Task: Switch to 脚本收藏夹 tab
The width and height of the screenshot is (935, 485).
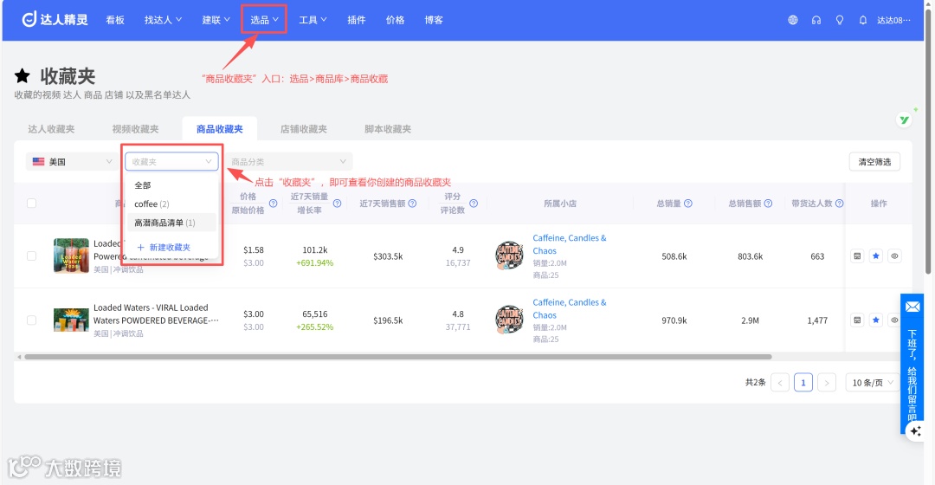Action: (x=388, y=129)
